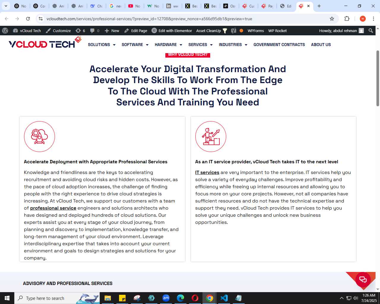Open the red live chat button
The height and width of the screenshot is (304, 380).
pyautogui.click(x=363, y=279)
